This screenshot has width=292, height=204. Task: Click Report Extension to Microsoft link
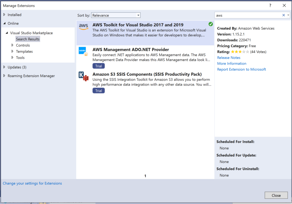[241, 69]
